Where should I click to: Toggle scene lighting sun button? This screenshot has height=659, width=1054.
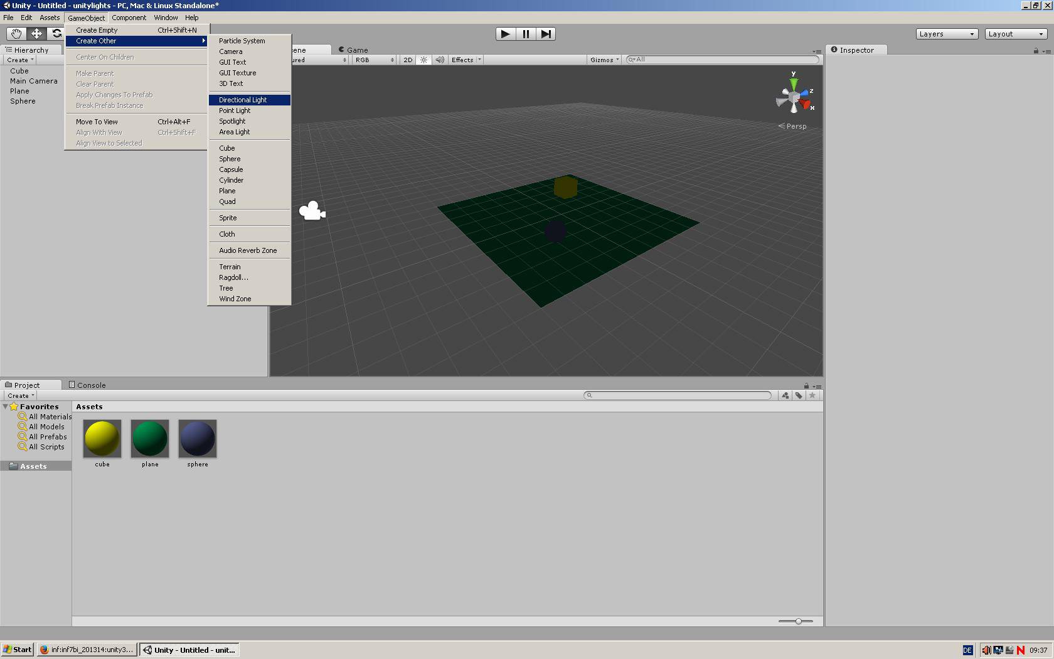[x=423, y=60]
